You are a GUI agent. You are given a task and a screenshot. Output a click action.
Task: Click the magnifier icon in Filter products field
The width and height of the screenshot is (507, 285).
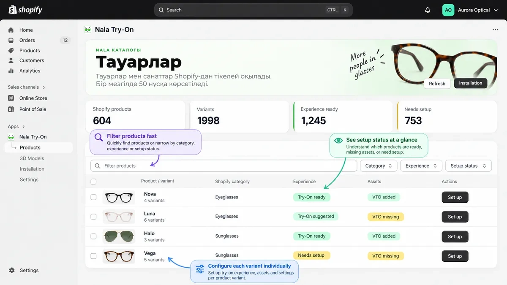pyautogui.click(x=98, y=166)
